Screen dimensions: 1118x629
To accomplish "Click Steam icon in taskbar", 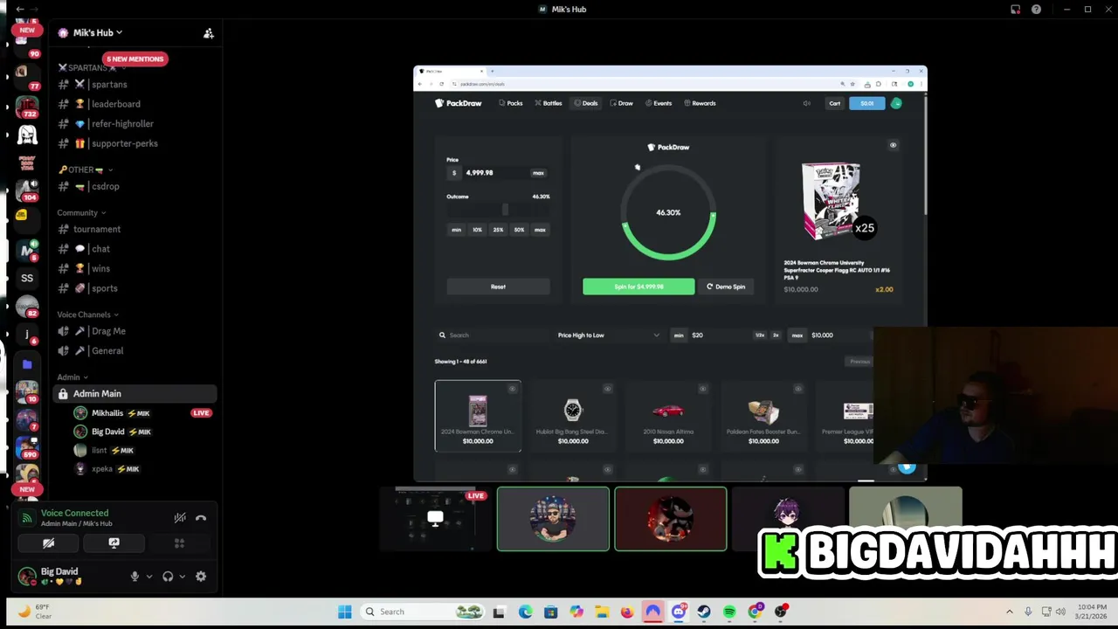I will 704,612.
